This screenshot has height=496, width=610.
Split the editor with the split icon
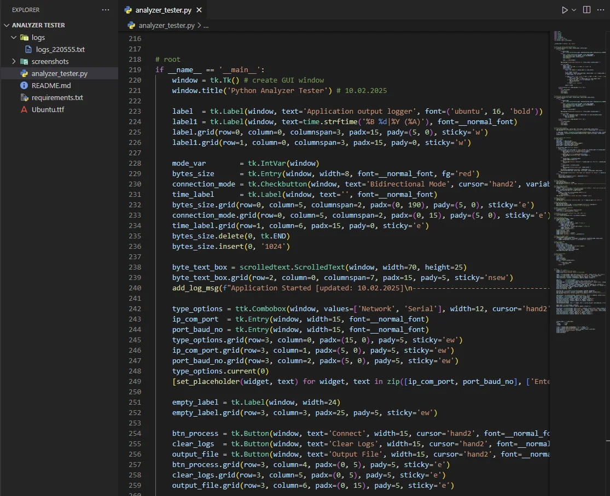(586, 10)
